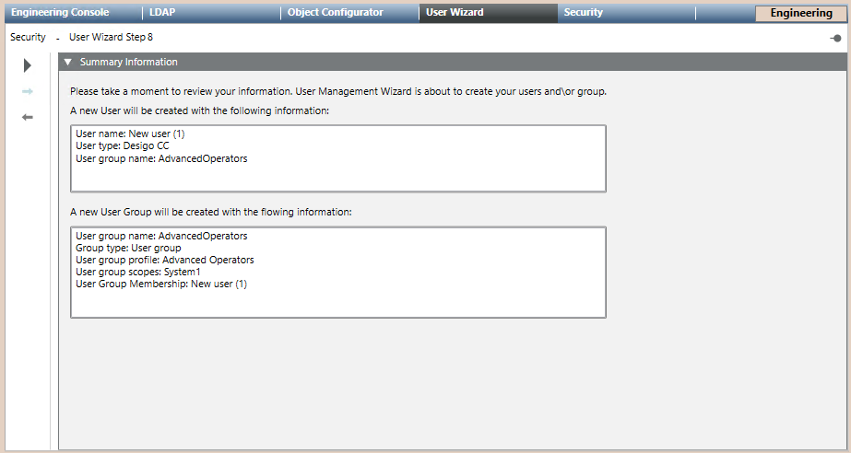Click inside the new User summary box
The width and height of the screenshot is (851, 453).
tap(337, 175)
